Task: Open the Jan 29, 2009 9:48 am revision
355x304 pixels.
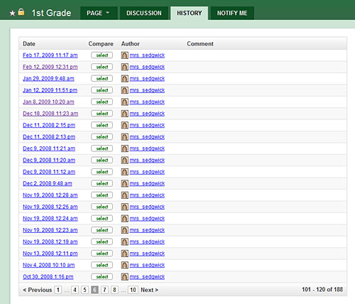Action: pos(48,78)
